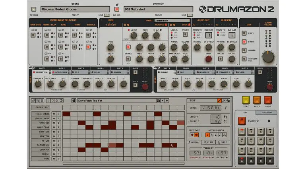The height and width of the screenshot is (169, 306).
Task: Open sequencer settings gear icon
Action: pyautogui.click(x=268, y=120)
